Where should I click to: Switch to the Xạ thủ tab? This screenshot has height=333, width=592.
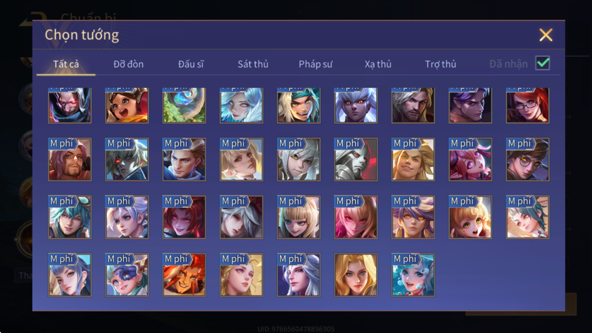(x=378, y=64)
